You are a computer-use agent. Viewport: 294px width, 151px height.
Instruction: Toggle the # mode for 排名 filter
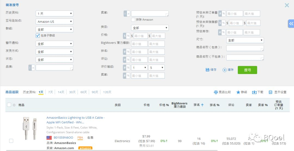click(124, 52)
